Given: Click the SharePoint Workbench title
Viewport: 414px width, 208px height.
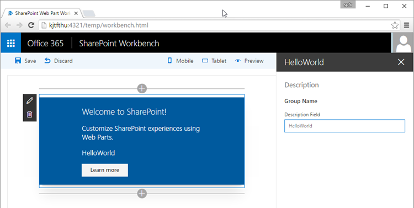Looking at the screenshot, I should click(119, 43).
